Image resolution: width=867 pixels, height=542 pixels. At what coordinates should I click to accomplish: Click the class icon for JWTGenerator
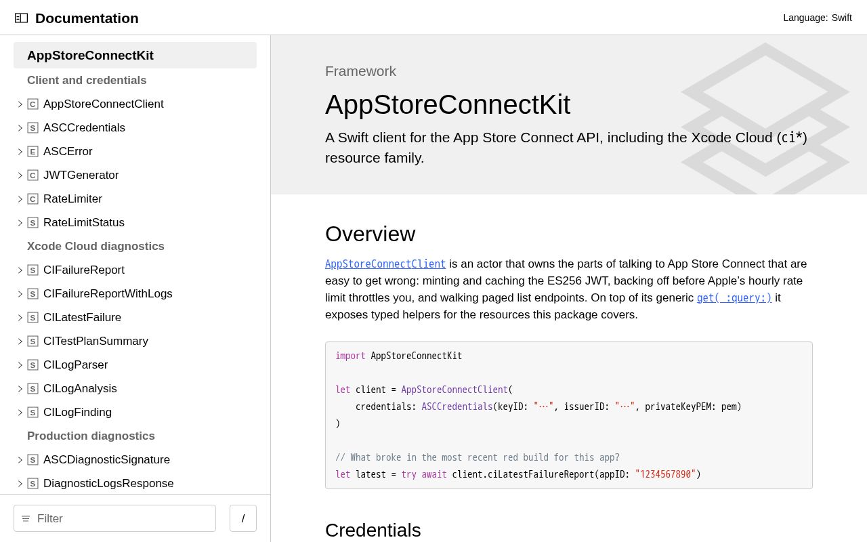pyautogui.click(x=33, y=175)
